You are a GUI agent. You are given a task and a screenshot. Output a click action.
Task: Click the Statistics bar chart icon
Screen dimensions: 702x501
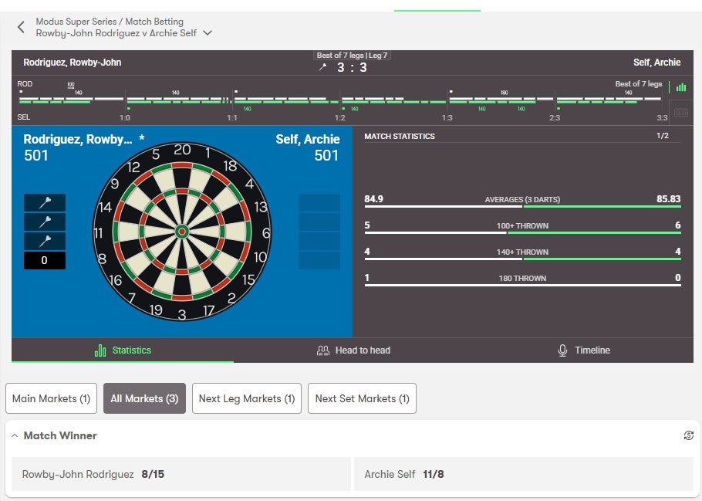coord(100,350)
